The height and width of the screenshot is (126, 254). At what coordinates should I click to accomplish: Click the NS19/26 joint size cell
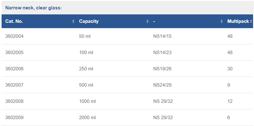point(162,69)
